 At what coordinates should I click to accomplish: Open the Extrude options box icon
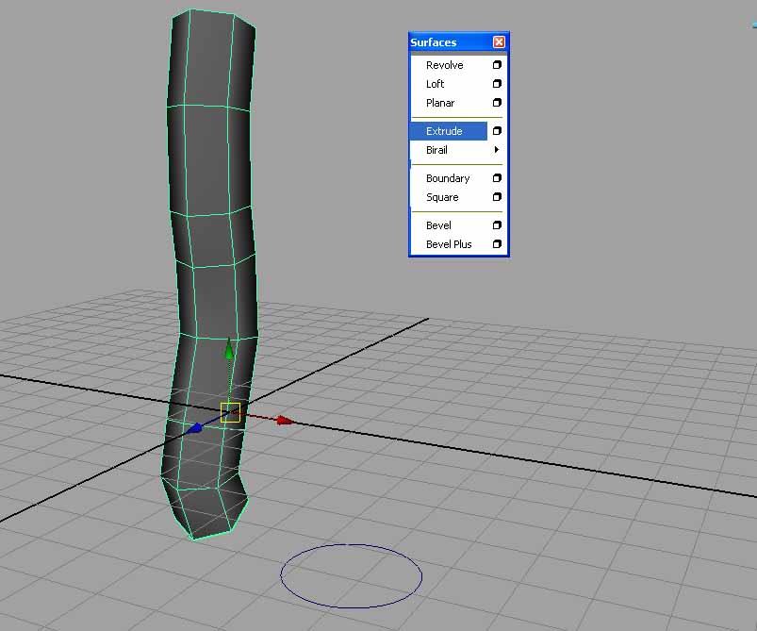(x=497, y=131)
